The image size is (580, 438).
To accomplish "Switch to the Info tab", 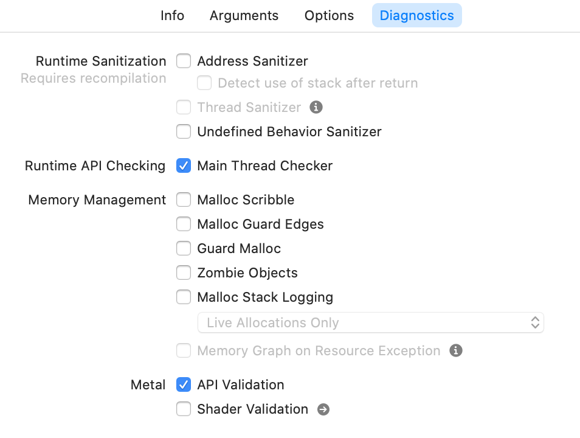I will 172,16.
